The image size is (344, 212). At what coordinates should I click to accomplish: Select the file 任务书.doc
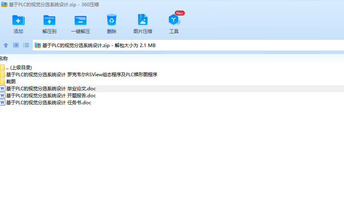pyautogui.click(x=172, y=103)
